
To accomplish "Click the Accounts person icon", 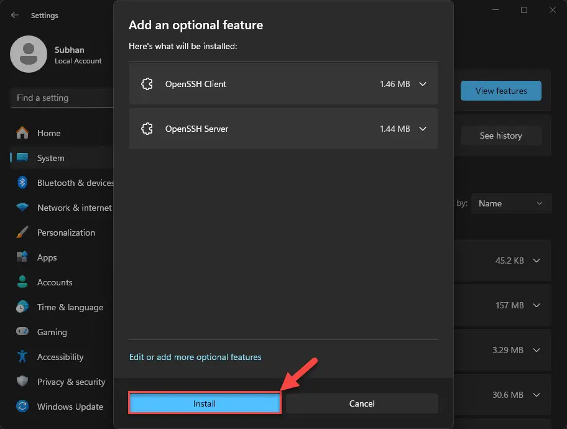I will (22, 282).
